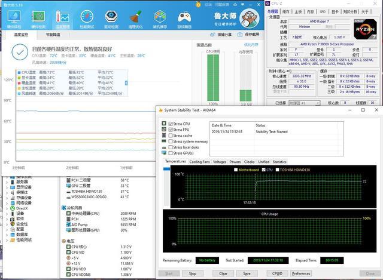The image size is (383, 280).
Task: Switch to the Cooling Fans tab
Action: click(x=200, y=162)
